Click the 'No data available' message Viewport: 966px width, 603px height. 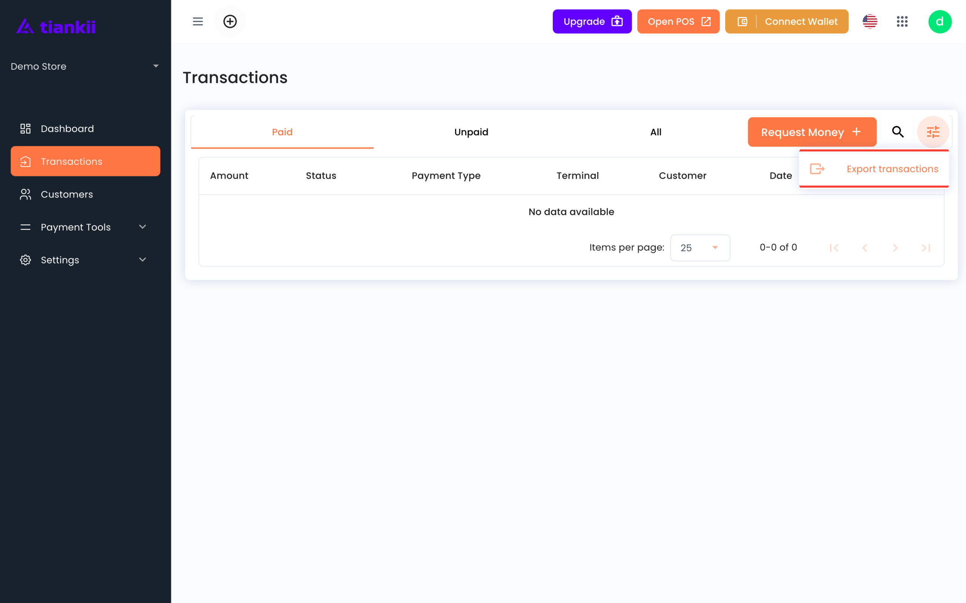pyautogui.click(x=571, y=212)
